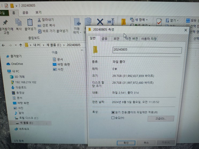Click 20240805 breadcrumb in address bar
Image resolution: width=199 pixels, height=149 pixels.
[x=74, y=45]
